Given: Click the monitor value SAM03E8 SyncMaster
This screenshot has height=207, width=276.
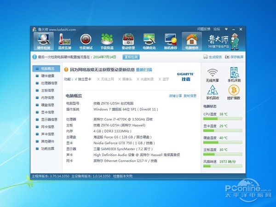Looking at the screenshot, I should [123, 149].
